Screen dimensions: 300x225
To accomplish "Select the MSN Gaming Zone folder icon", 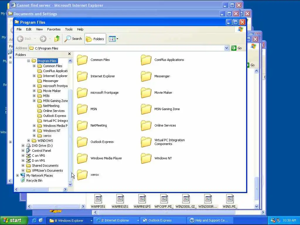I will 146,109.
